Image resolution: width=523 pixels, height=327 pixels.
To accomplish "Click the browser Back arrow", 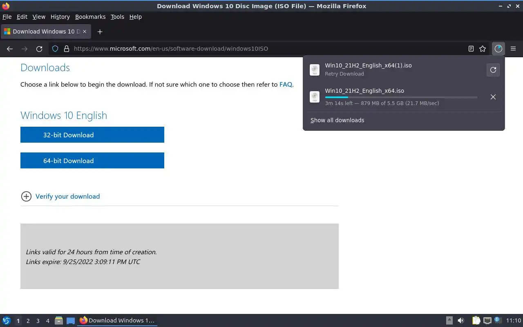I will [x=10, y=49].
